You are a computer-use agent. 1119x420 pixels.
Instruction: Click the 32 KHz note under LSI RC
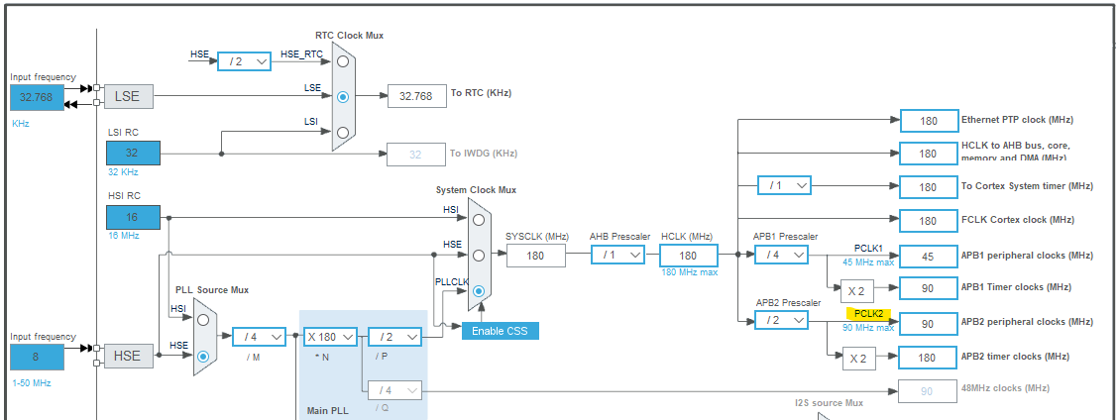(x=122, y=171)
